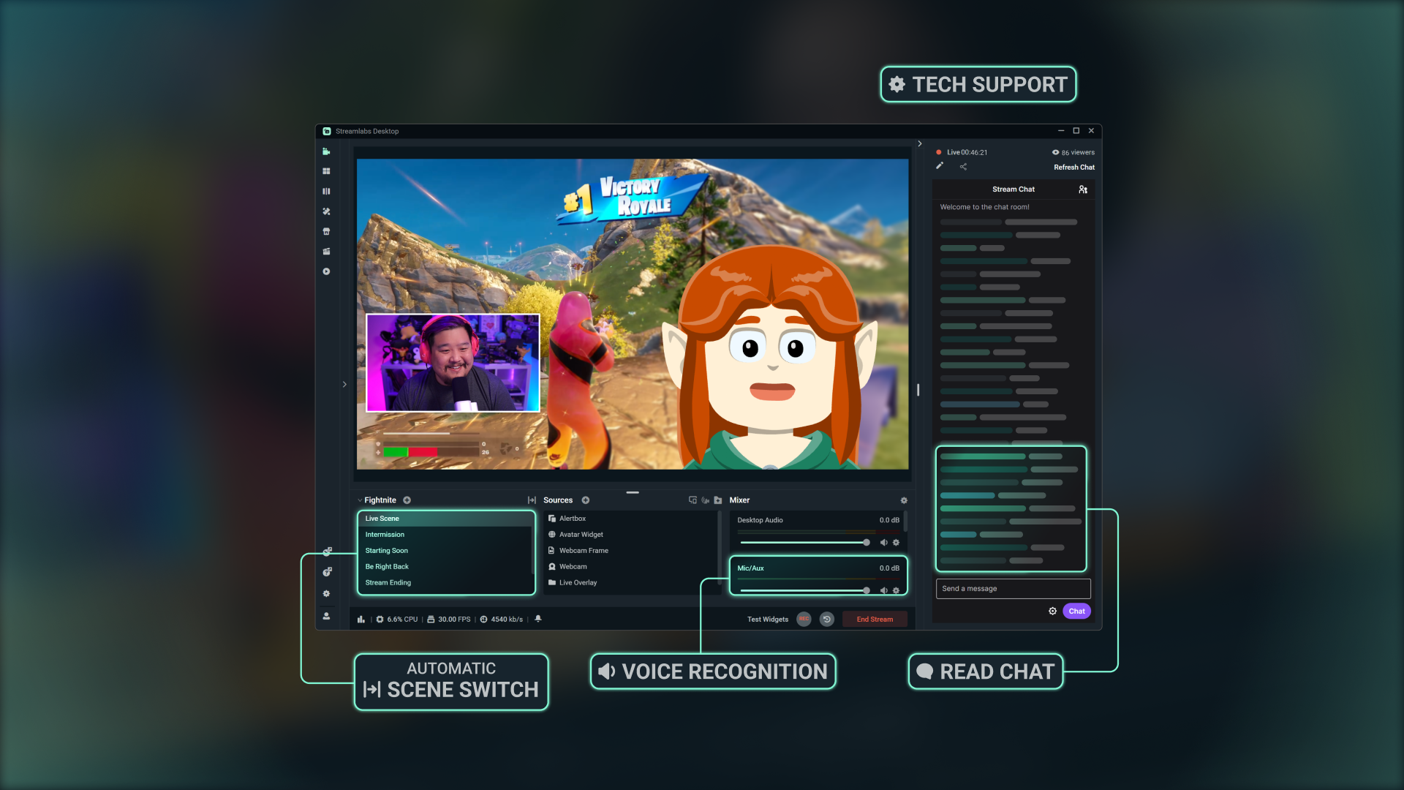Mute the Mic/Aux speaker icon
This screenshot has height=790, width=1404.
(883, 590)
